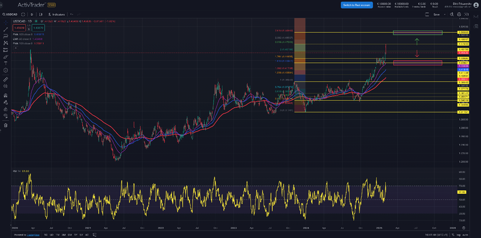Click the compare or add symbol icon

point(23,14)
